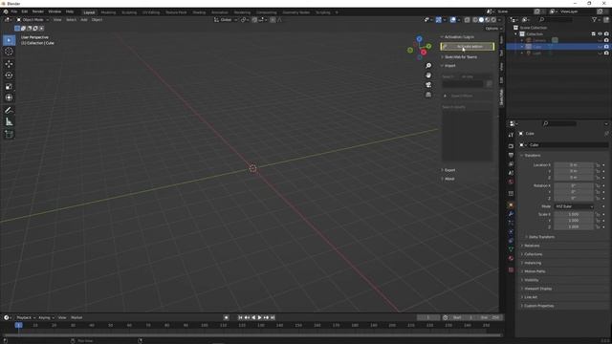Click the Activate add-on button
Screen dimensions: 612x344
pyautogui.click(x=468, y=47)
